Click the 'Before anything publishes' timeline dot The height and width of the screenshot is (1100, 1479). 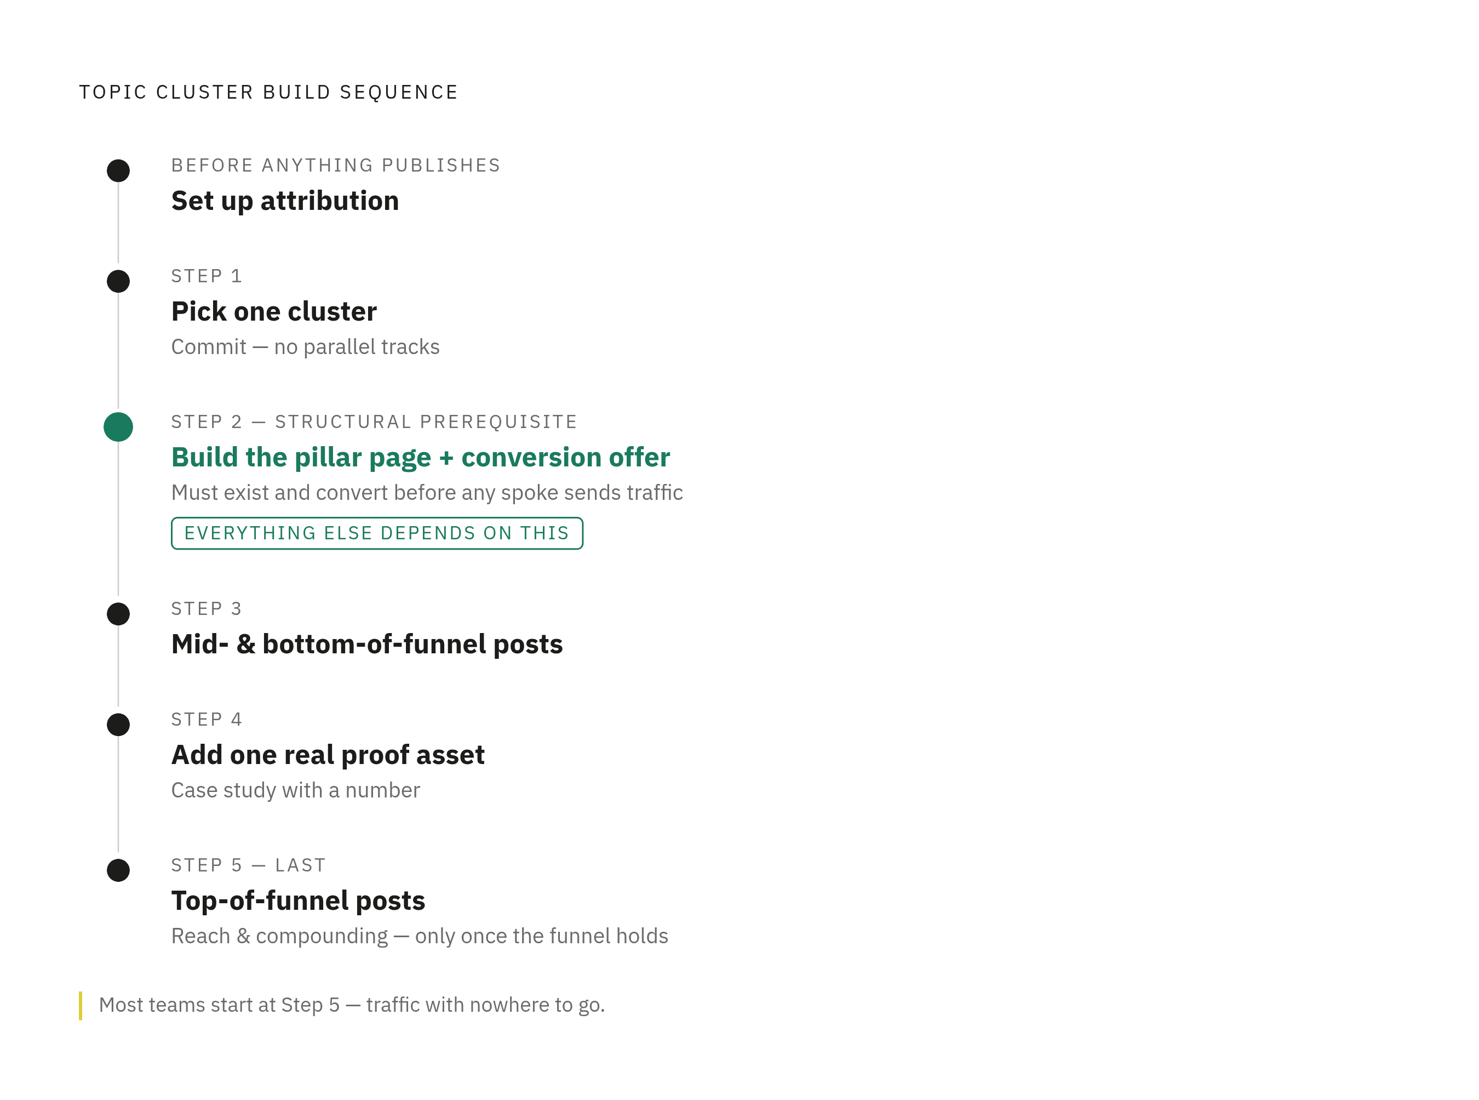(118, 170)
